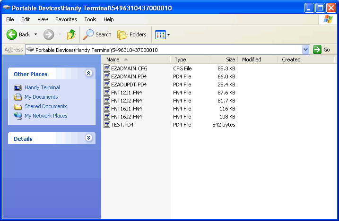Sort by the Name column header
Screen dimensions: 339x221
coord(136,59)
